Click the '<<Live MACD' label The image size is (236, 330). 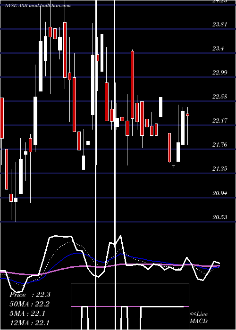(199, 317)
